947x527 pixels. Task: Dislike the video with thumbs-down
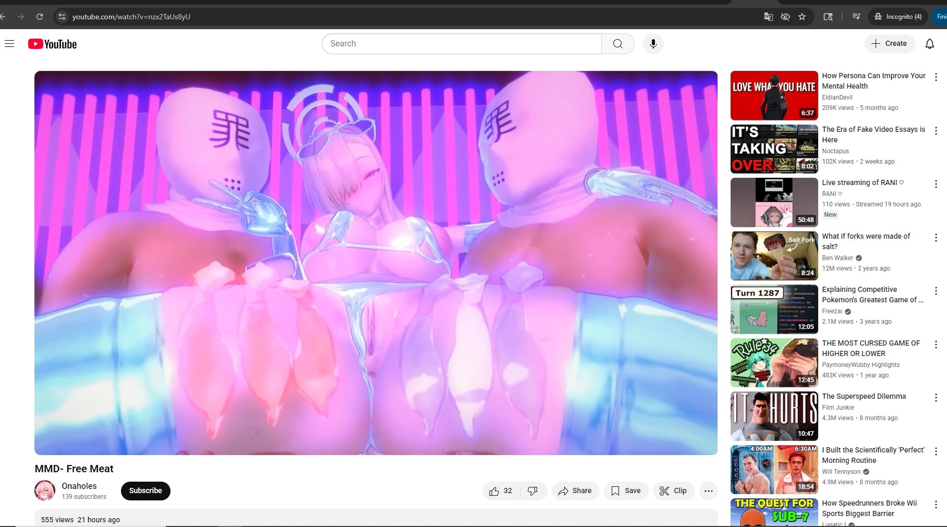coord(533,491)
